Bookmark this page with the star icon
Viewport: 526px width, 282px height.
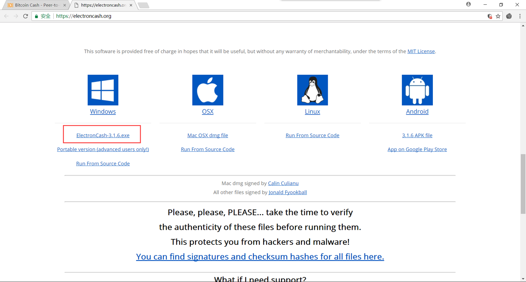tap(498, 16)
